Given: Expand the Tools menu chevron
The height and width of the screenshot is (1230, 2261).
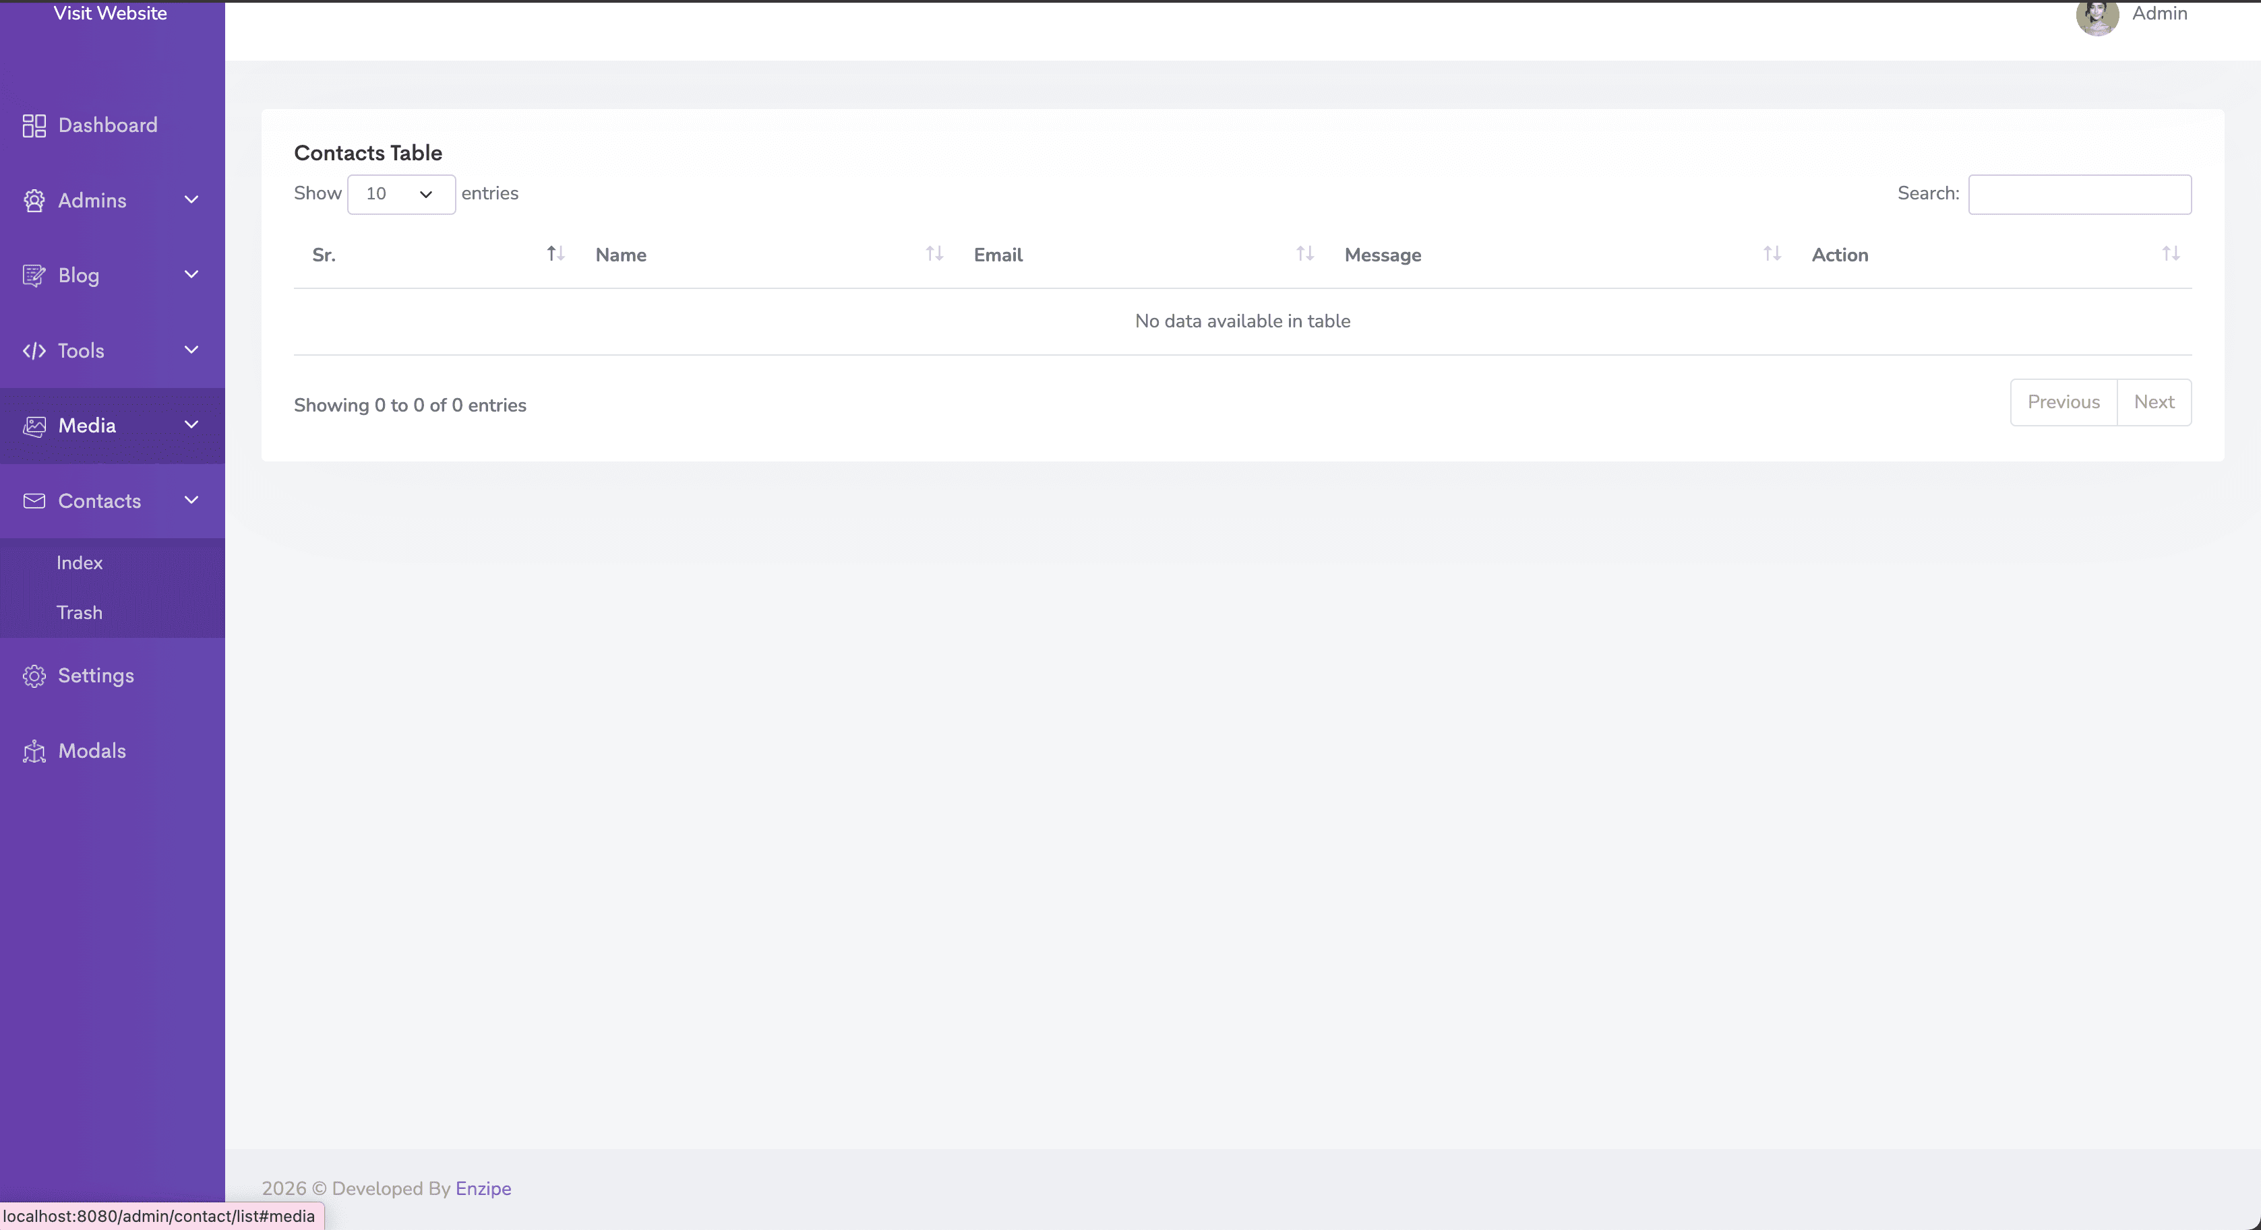Looking at the screenshot, I should tap(191, 350).
